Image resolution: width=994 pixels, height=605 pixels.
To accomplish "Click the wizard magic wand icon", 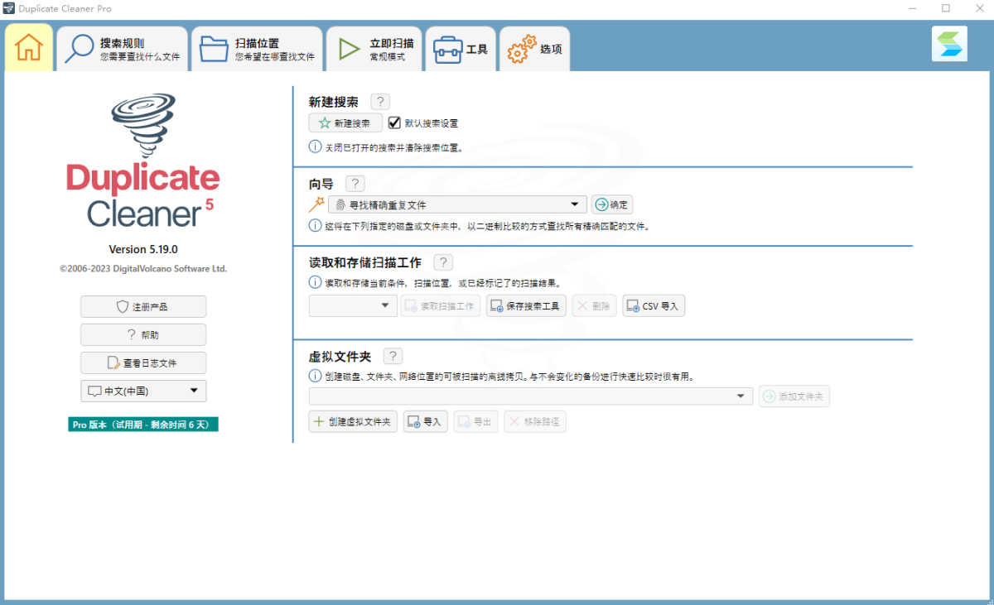I will [x=316, y=204].
